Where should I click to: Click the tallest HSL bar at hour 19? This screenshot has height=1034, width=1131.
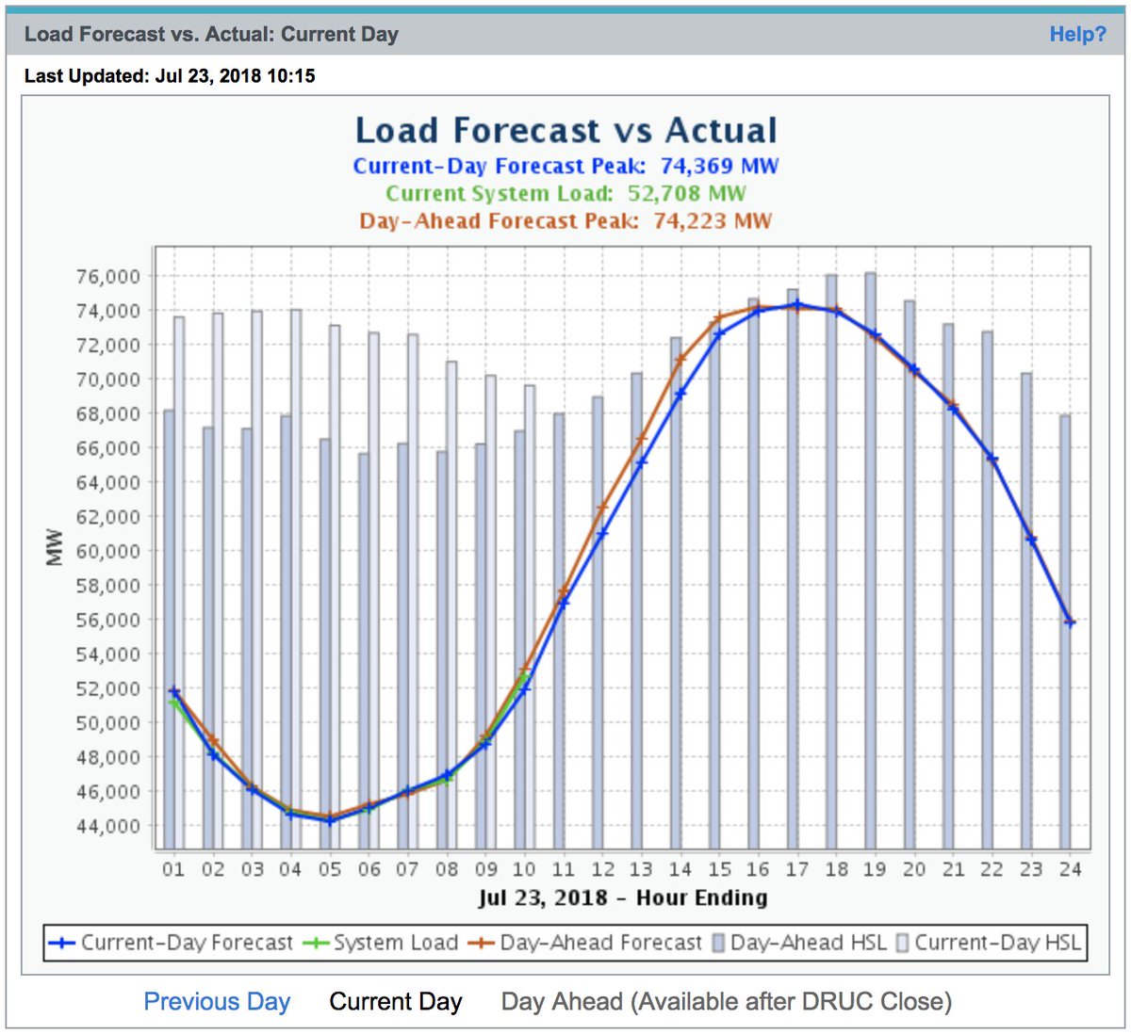(871, 561)
